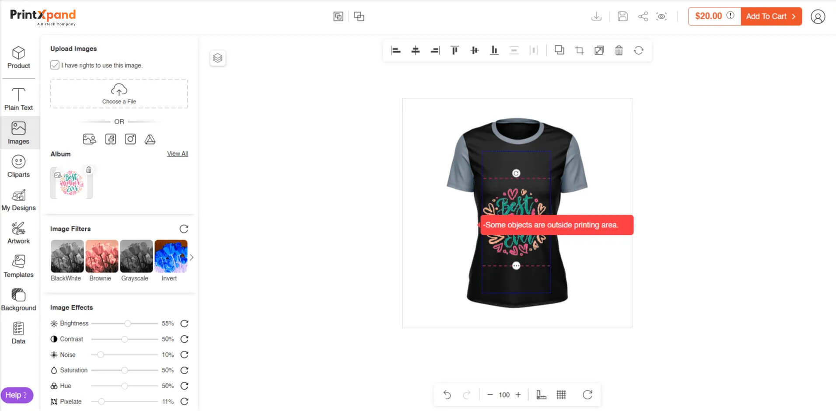Open the View All album link
The image size is (836, 411).
(x=177, y=154)
